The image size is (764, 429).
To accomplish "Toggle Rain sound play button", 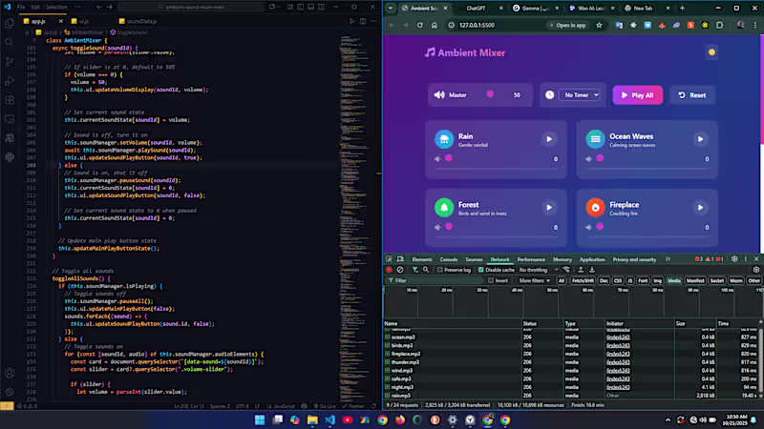I will [548, 139].
